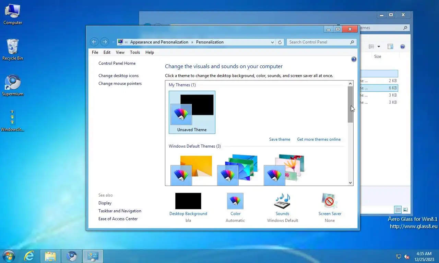Viewport: 439px width, 263px height.
Task: Launch Internet Explorer from the taskbar
Action: click(x=29, y=256)
